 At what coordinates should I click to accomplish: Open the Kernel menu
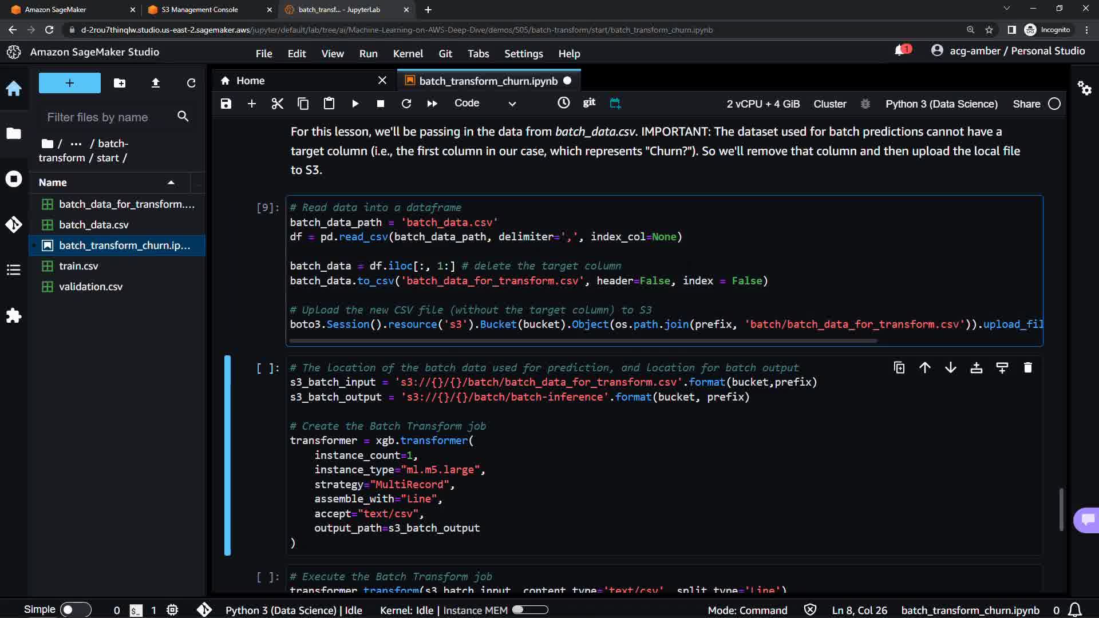(x=408, y=54)
